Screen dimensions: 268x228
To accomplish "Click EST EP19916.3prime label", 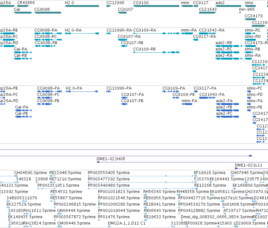I will (210, 173).
